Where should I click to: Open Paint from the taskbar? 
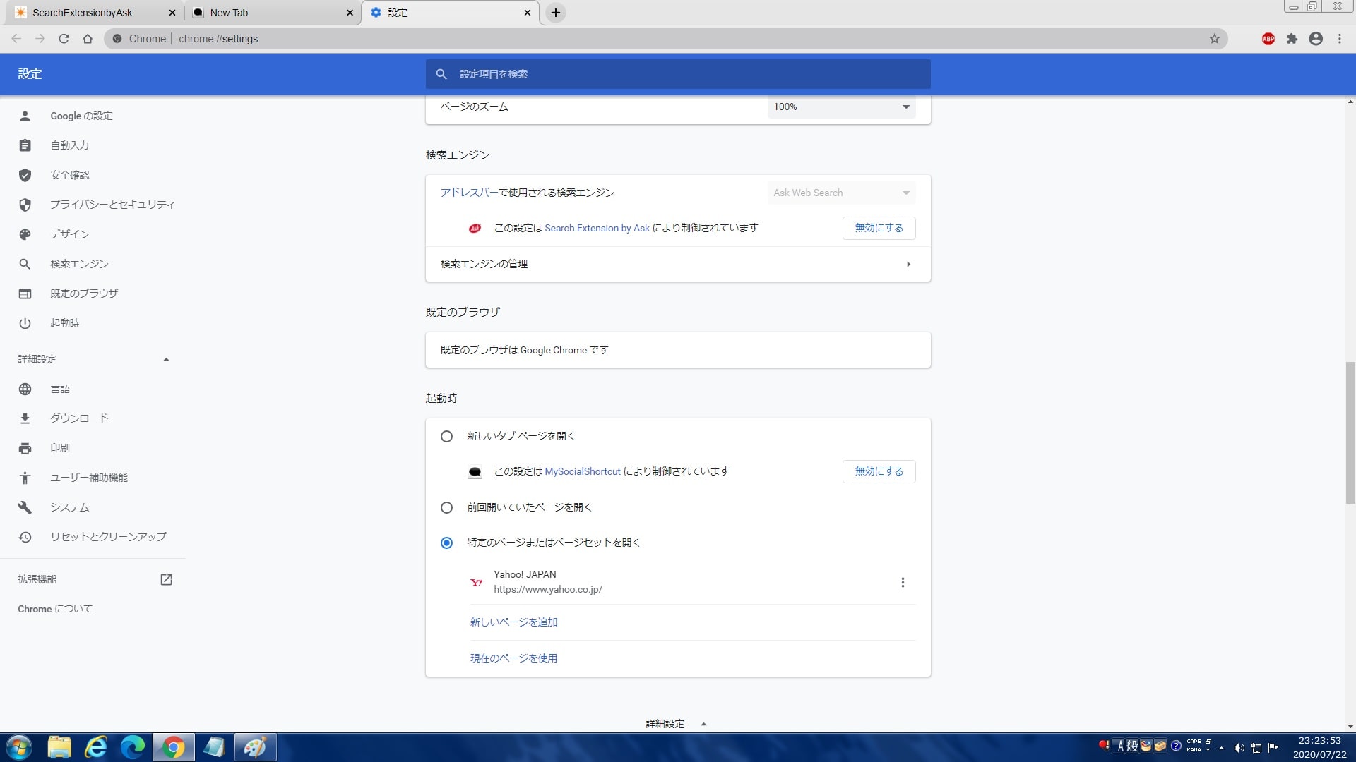(255, 747)
